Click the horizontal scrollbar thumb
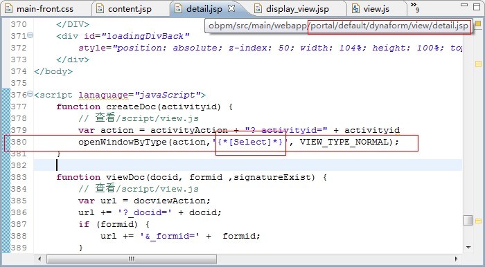The height and width of the screenshot is (267, 485). click(132, 259)
